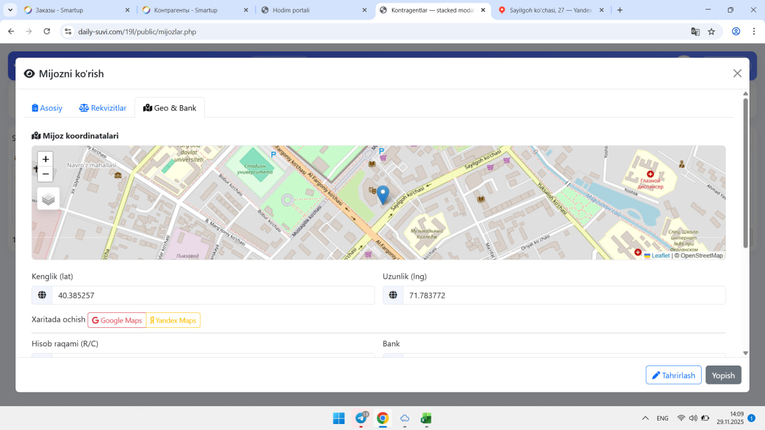
Task: Open Excel from the taskbar
Action: point(426,418)
